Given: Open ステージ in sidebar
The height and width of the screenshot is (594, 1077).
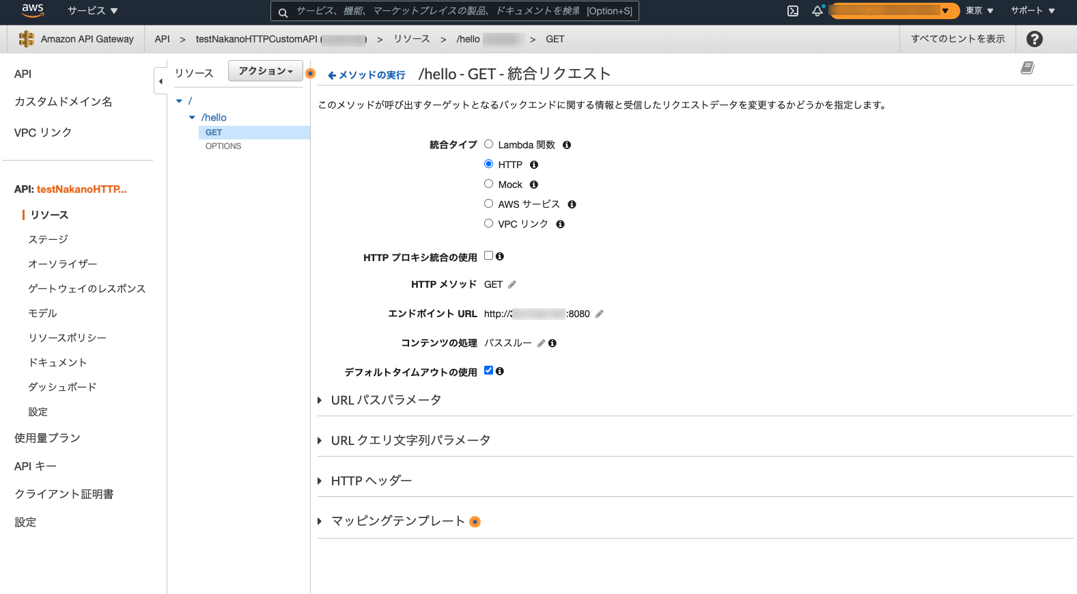Looking at the screenshot, I should point(48,240).
